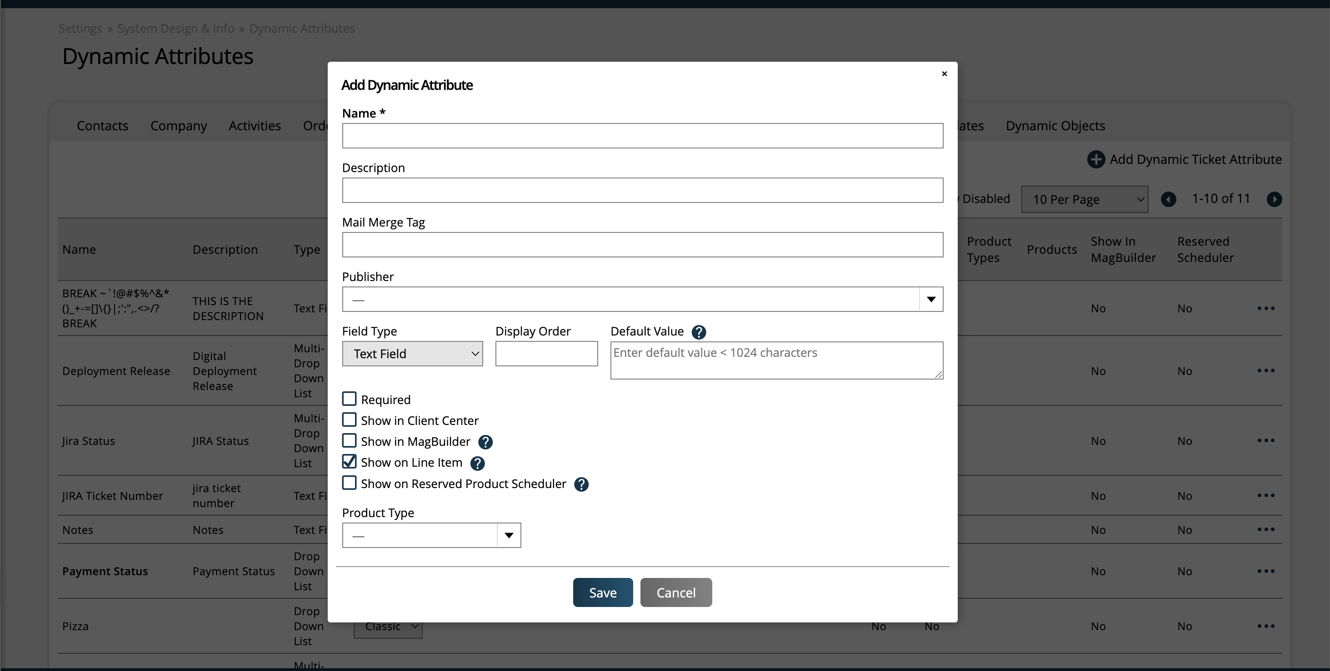Go to previous page arrow
Screen dimensions: 1330x671
[x=1168, y=199]
